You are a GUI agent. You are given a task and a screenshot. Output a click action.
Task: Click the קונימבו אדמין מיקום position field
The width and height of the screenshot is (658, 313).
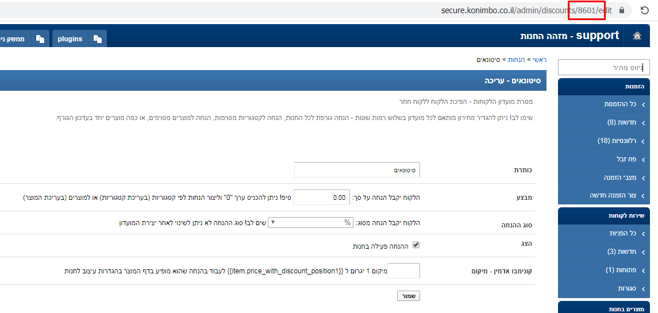tap(403, 271)
